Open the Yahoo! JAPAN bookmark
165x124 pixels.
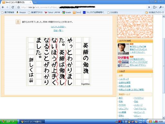point(52,12)
